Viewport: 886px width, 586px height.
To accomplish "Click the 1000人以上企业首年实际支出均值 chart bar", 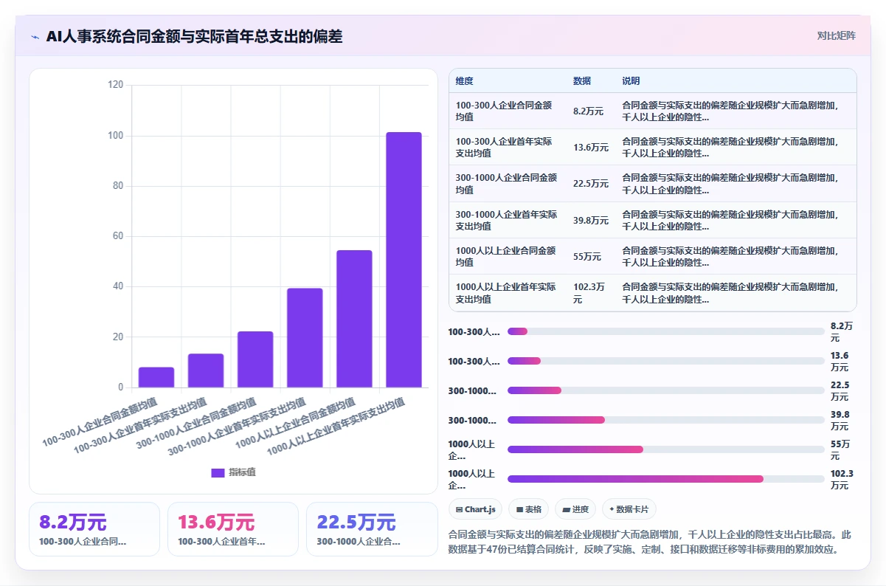I will click(404, 260).
